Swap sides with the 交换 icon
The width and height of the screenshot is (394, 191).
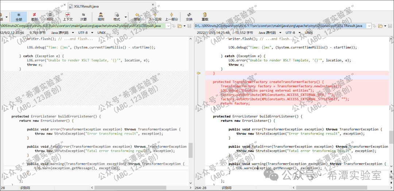pos(189,16)
